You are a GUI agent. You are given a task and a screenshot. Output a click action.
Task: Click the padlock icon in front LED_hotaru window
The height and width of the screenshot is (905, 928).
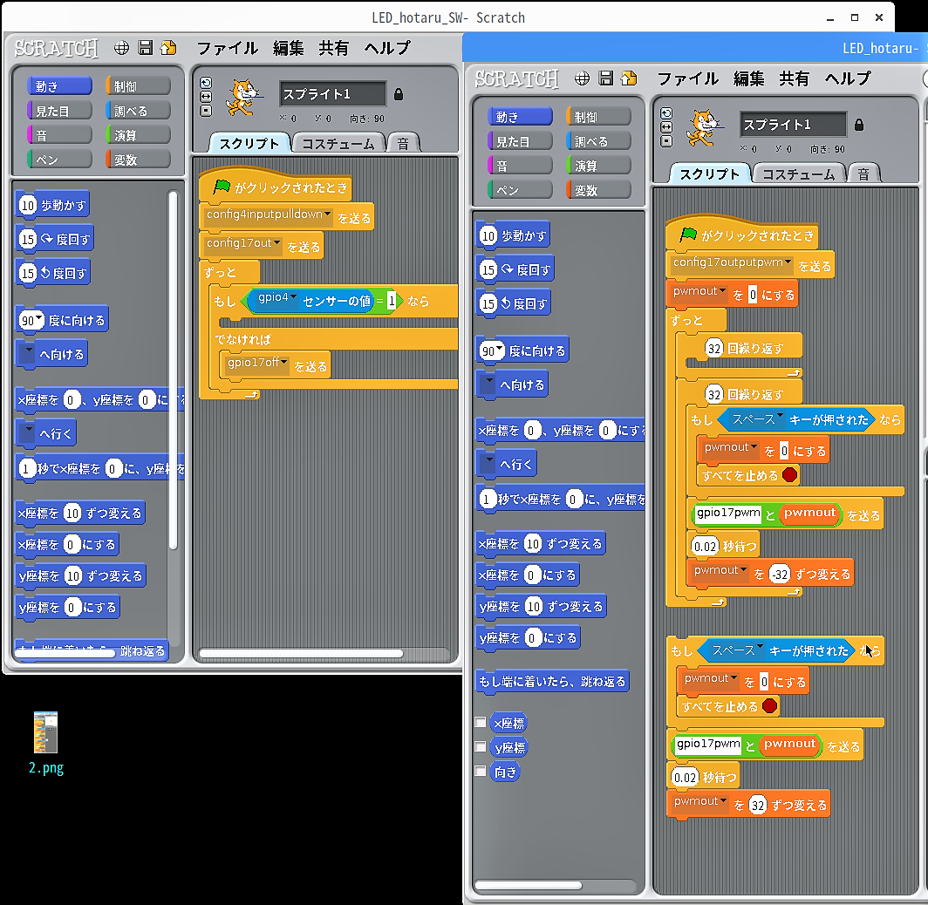[x=859, y=125]
